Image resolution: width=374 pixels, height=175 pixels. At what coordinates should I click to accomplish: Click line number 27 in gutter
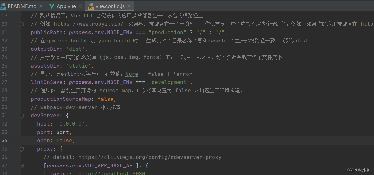pos(4,82)
